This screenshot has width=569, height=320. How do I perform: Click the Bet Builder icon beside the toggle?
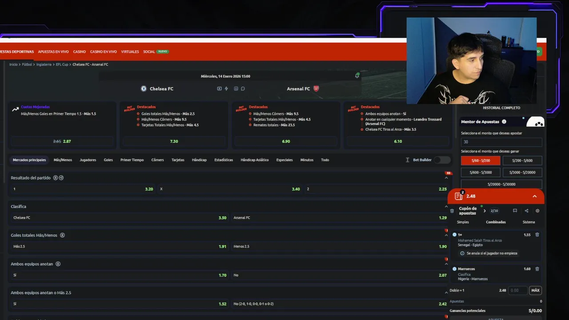coord(408,160)
